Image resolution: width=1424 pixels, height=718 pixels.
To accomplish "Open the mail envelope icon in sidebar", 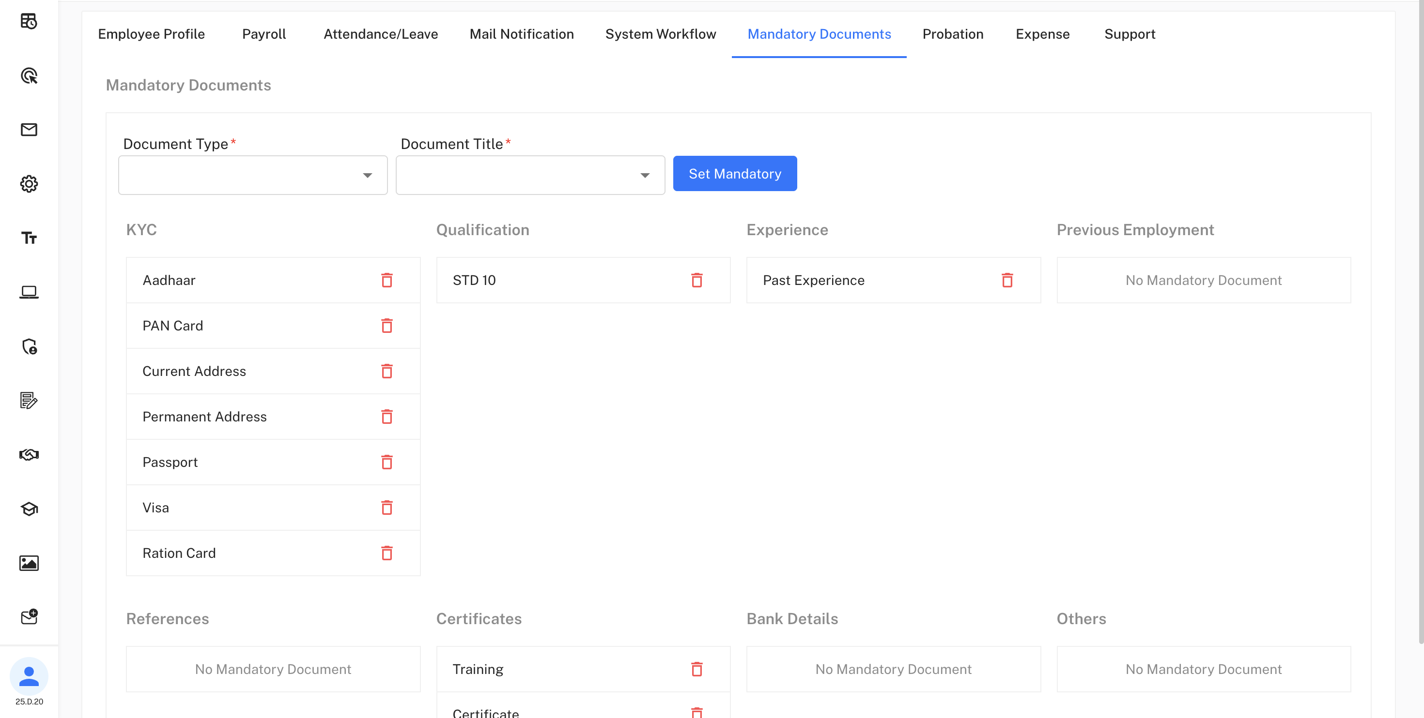I will (x=29, y=130).
